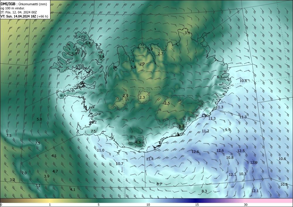Image resolution: width=293 pixels, height=207 pixels.
Task: Click the '2.3' value on the glacier
Action: 142,97
